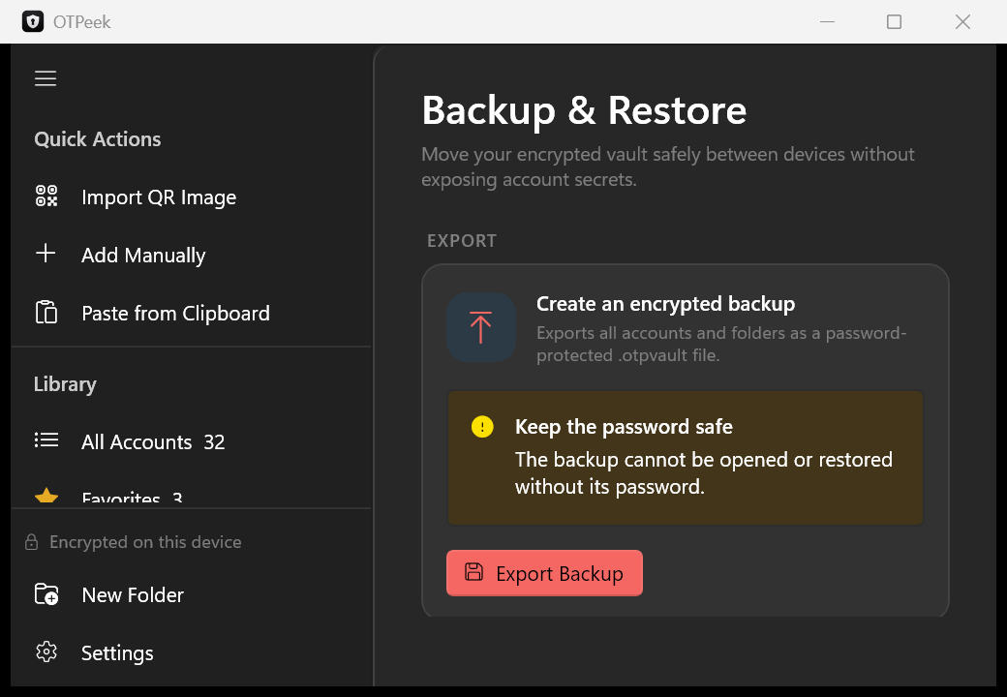Minimize the OTPeek window
This screenshot has height=697, width=1007.
[x=827, y=22]
